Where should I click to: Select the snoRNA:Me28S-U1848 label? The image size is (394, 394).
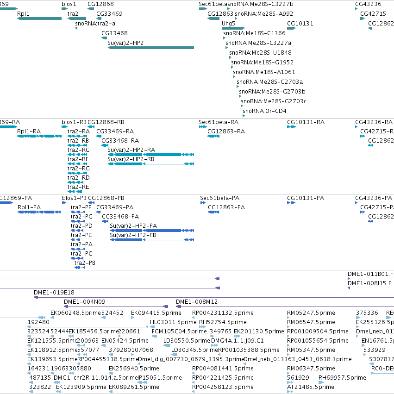pyautogui.click(x=260, y=53)
